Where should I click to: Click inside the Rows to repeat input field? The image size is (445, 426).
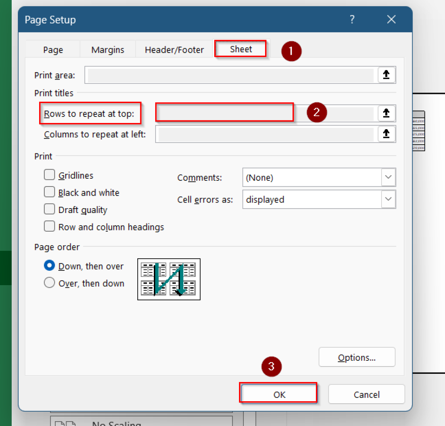click(224, 112)
